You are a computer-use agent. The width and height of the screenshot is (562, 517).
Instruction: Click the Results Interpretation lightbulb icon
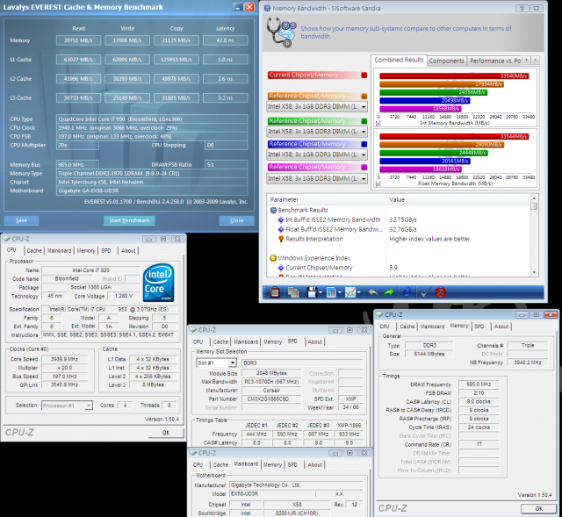[x=281, y=239]
